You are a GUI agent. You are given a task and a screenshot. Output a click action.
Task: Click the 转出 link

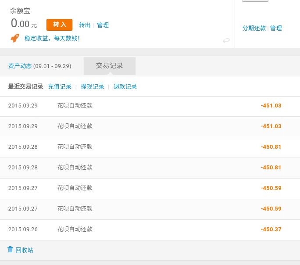[x=85, y=25]
